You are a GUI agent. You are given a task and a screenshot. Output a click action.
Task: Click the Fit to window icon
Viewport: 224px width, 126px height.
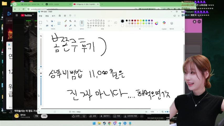pyautogui.click(x=146, y=112)
